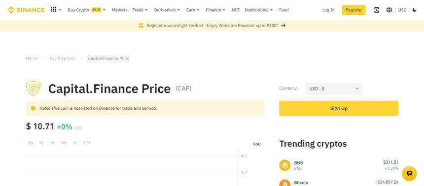Click the USD currency selector in header

pos(402,10)
